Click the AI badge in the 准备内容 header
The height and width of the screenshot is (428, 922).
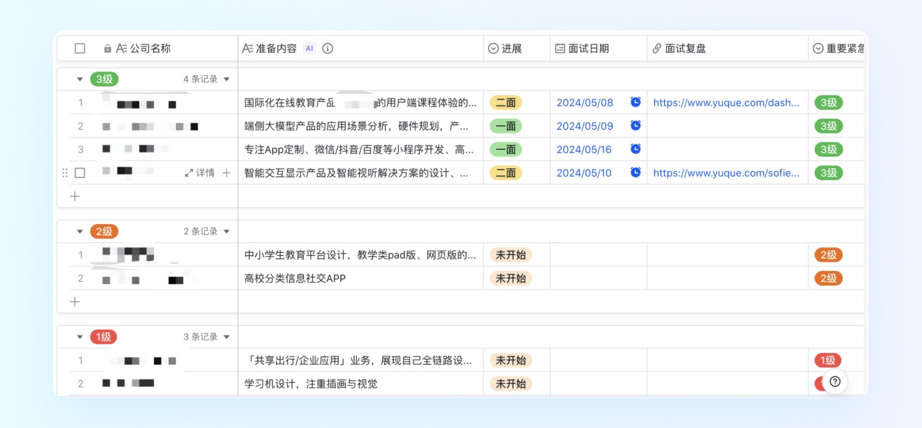[x=309, y=48]
